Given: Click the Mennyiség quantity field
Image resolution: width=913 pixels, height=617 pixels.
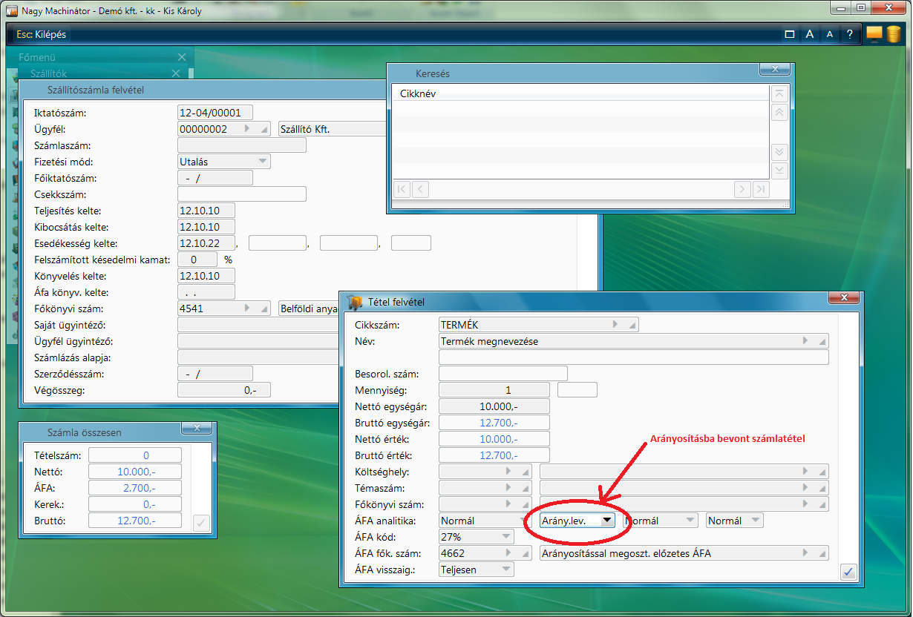Looking at the screenshot, I should coord(494,390).
